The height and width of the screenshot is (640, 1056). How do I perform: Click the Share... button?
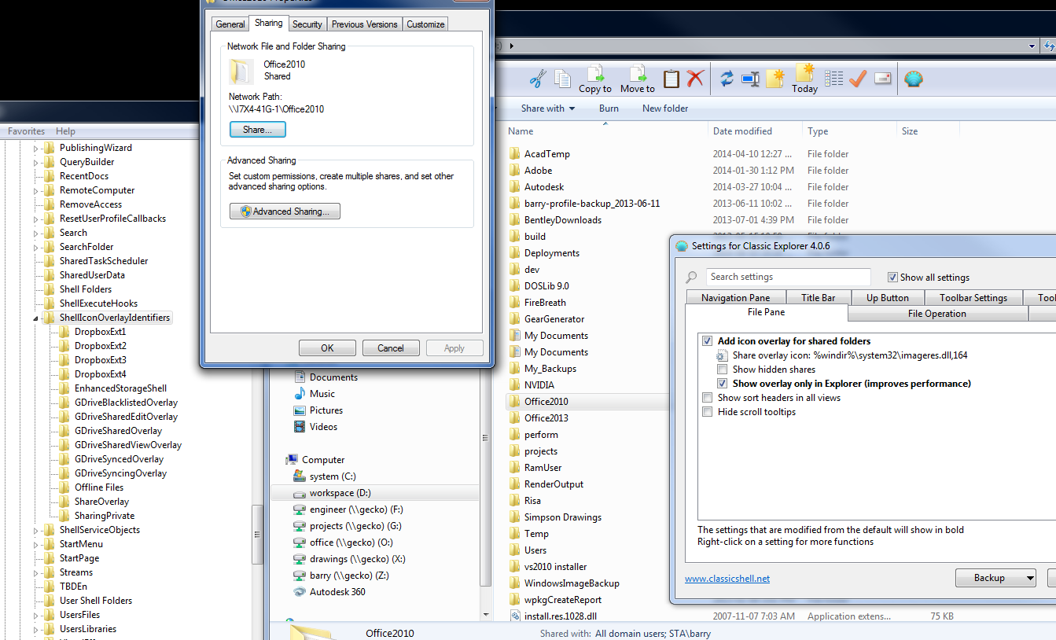[258, 130]
